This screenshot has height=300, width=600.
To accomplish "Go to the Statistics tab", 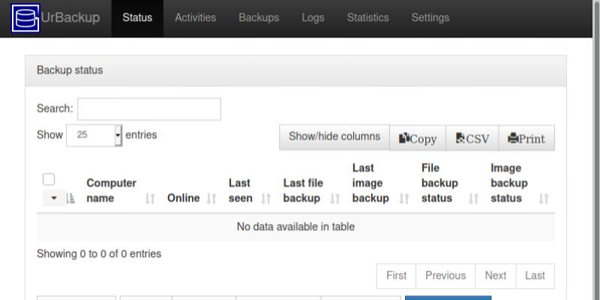I will pyautogui.click(x=367, y=18).
